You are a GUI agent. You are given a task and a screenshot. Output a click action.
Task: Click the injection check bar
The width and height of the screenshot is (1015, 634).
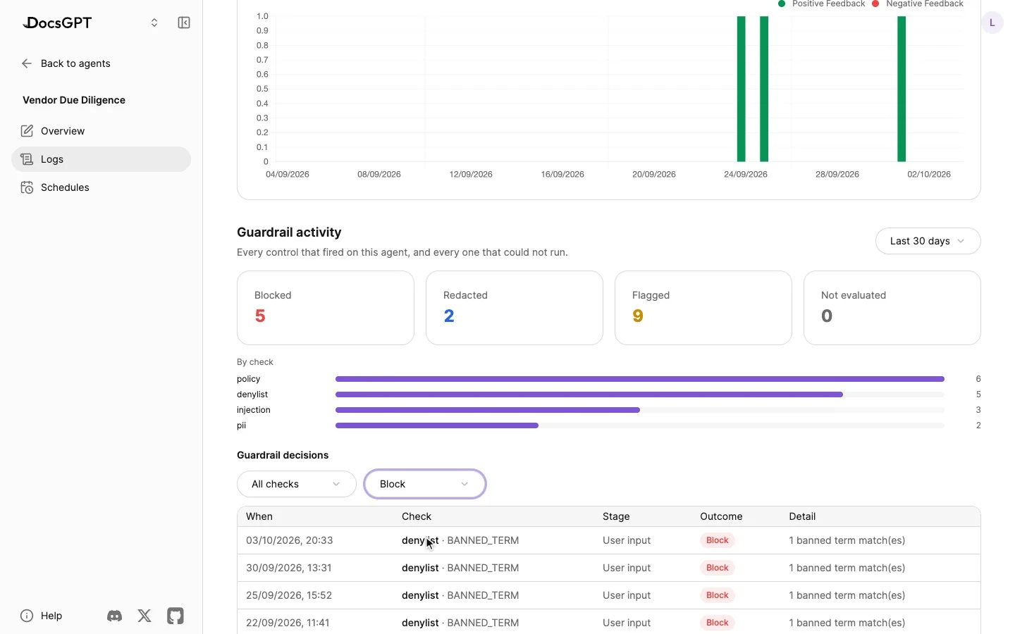488,410
